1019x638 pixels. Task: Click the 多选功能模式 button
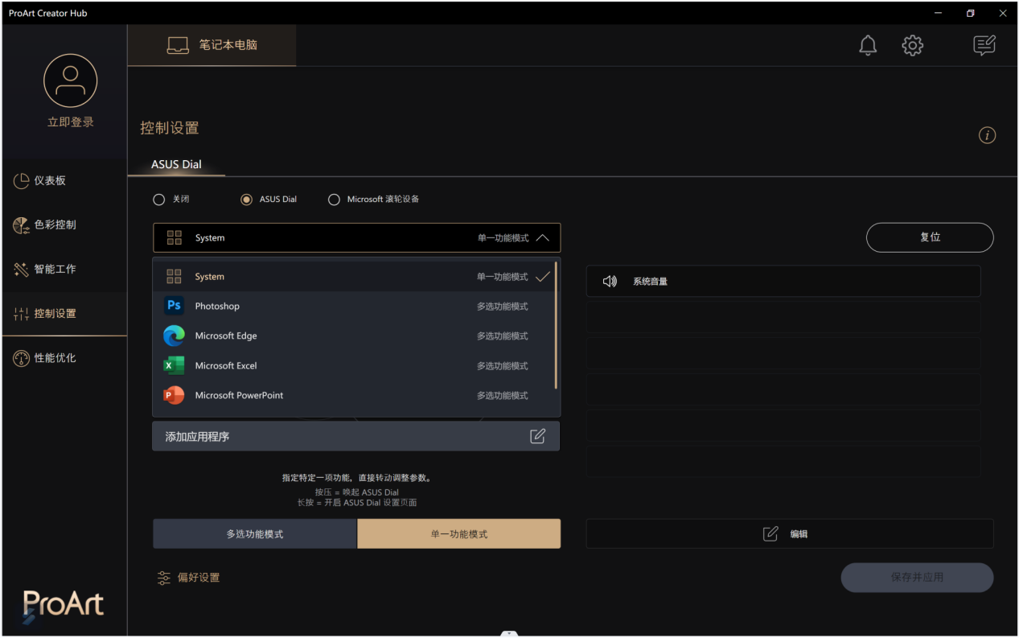(x=254, y=534)
